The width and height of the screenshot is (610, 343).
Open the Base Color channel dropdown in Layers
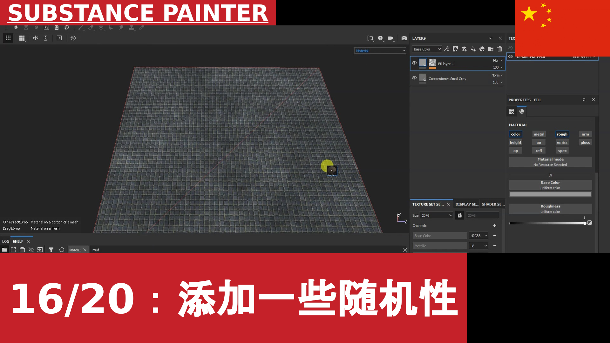click(427, 49)
